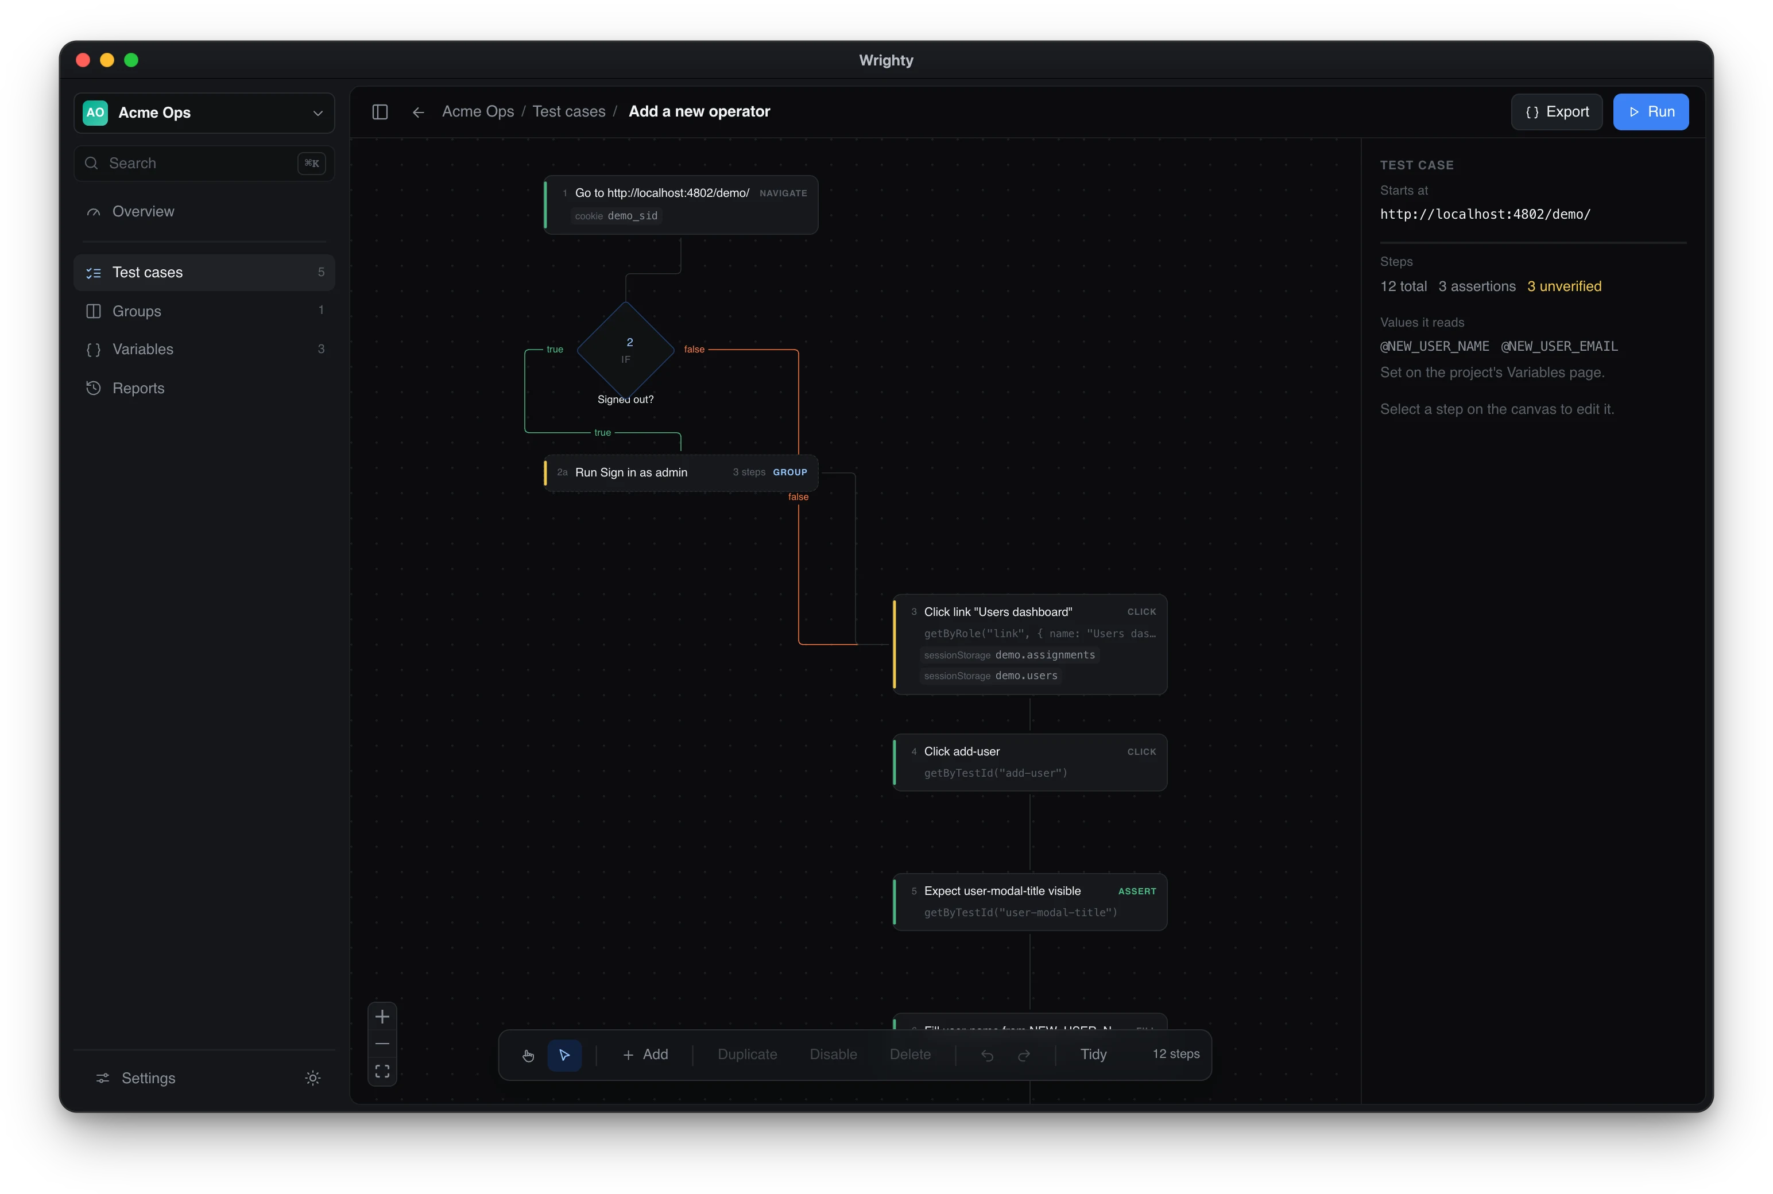Open Overview in the sidebar
This screenshot has height=1194, width=1773.
(x=204, y=212)
